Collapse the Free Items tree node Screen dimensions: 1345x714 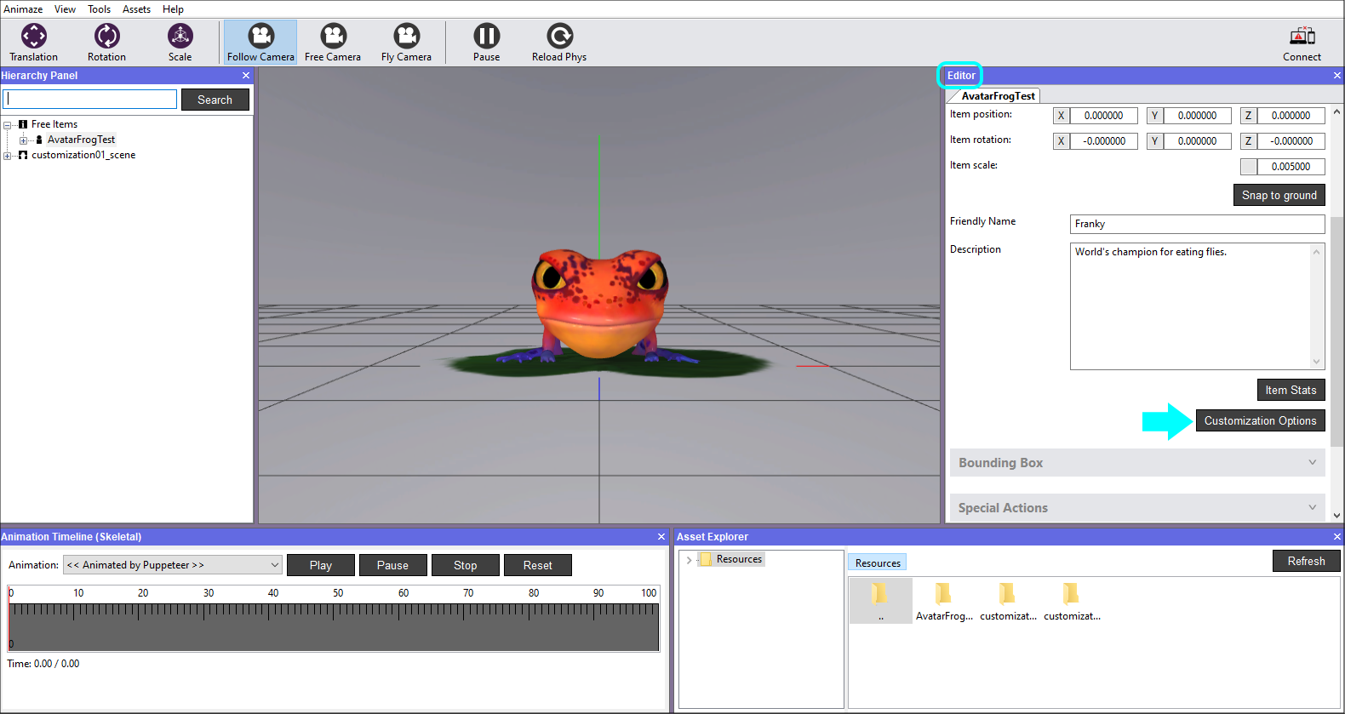(x=8, y=125)
